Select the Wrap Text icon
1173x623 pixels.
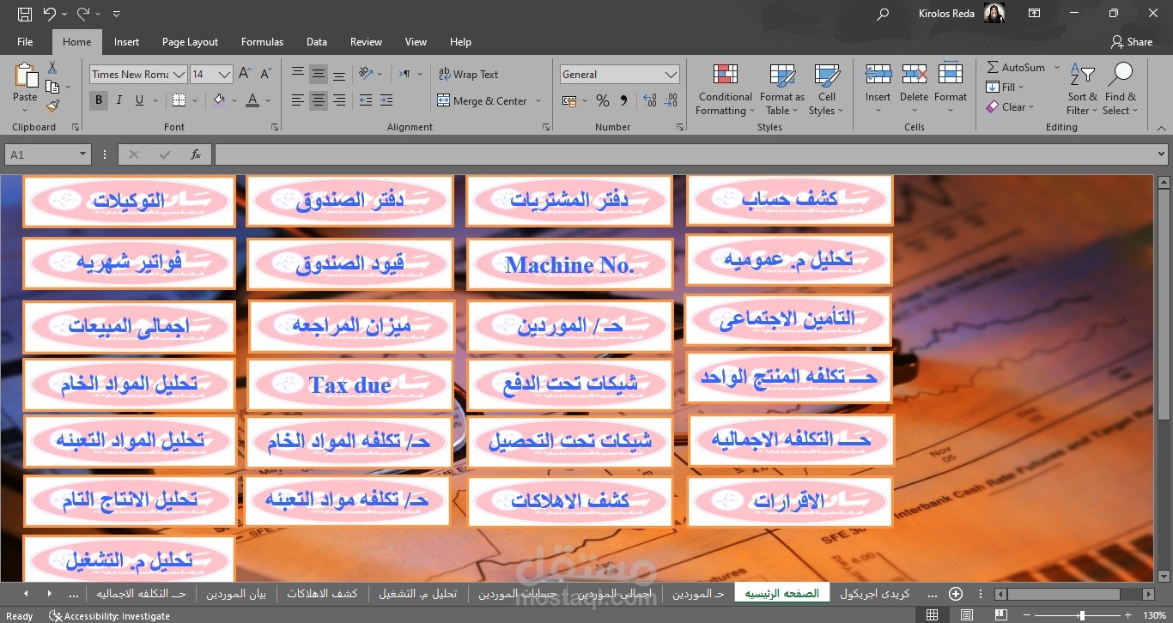(x=446, y=74)
